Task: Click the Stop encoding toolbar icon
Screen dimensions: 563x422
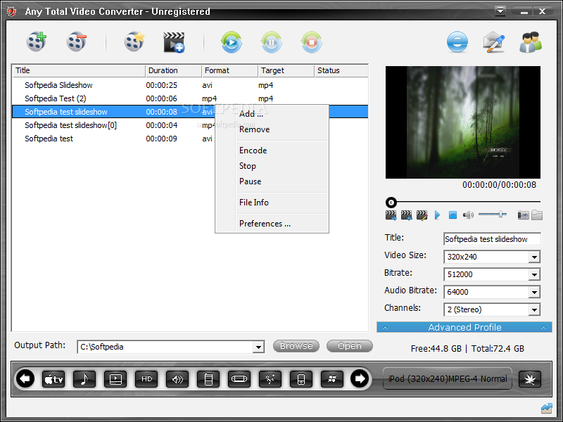Action: [311, 42]
